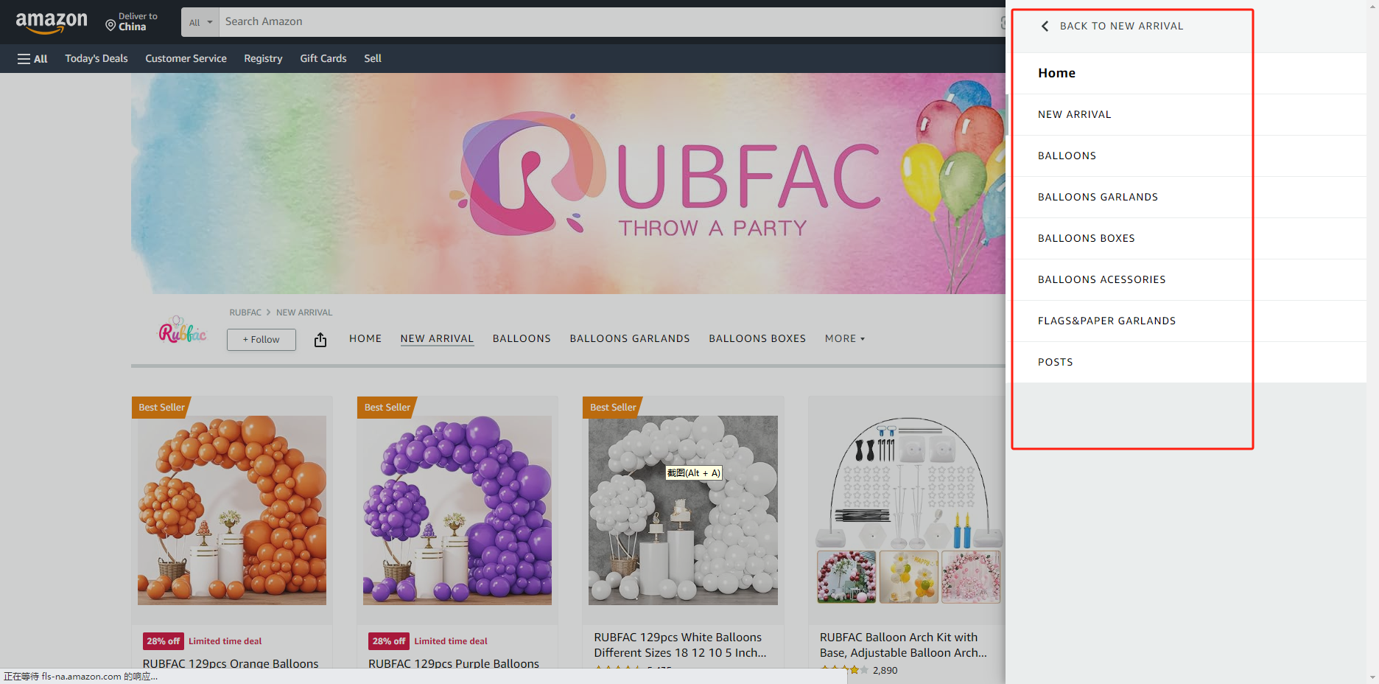Open the HOME store tab
Viewport: 1379px width, 684px height.
coord(365,339)
